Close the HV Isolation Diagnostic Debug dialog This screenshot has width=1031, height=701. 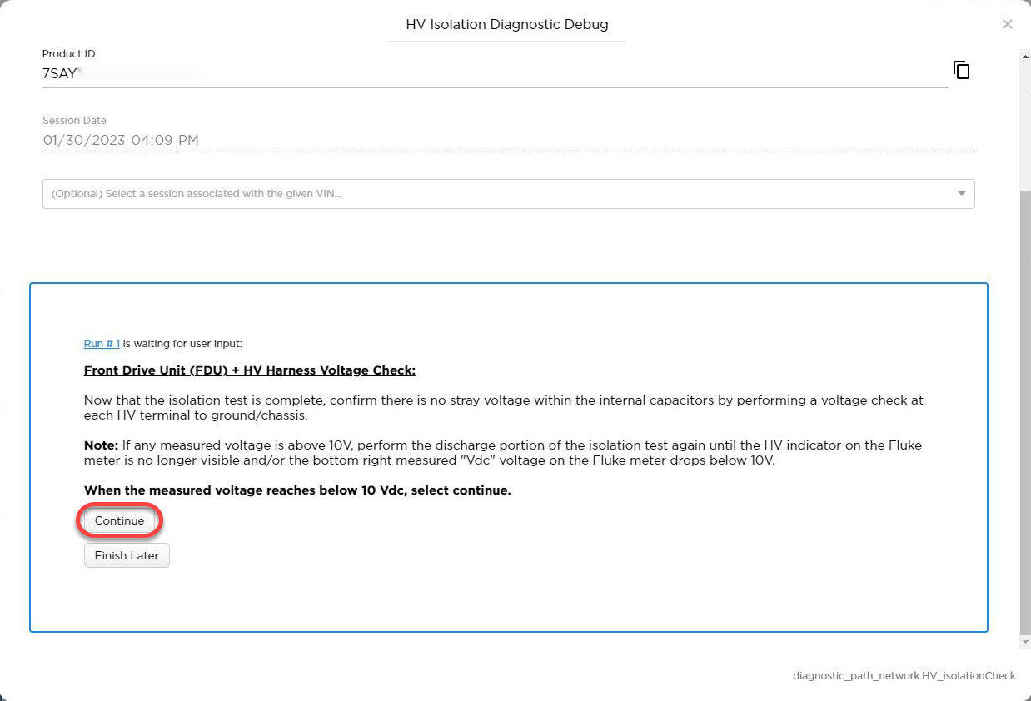[1008, 24]
